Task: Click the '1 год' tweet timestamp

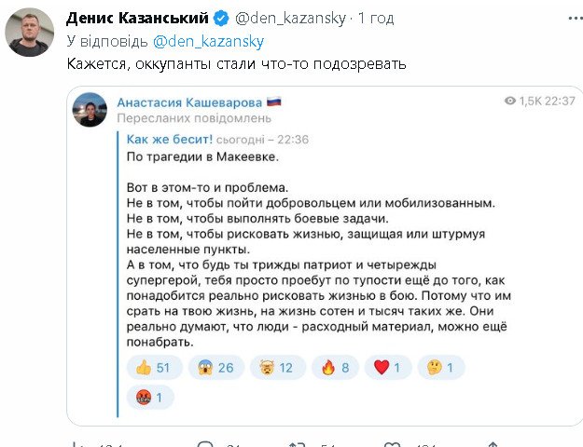Action: click(x=374, y=18)
